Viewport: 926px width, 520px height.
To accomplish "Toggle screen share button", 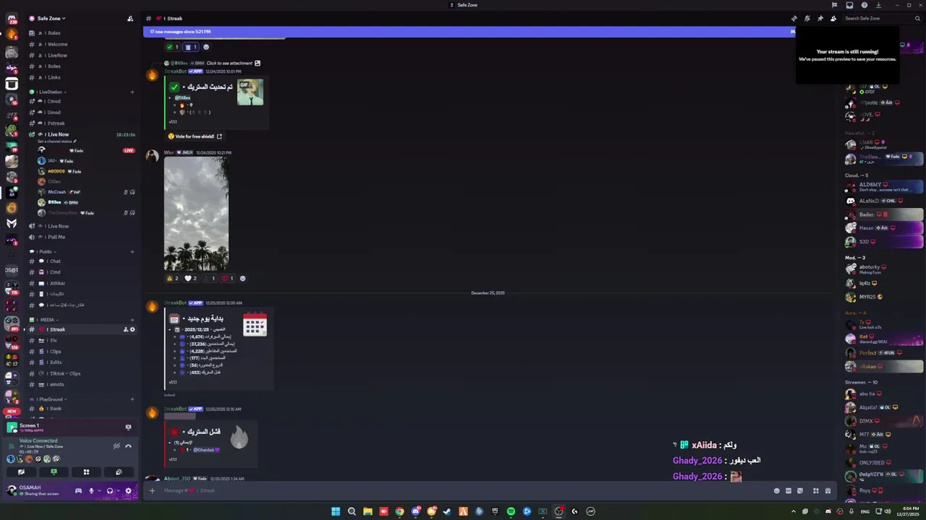I will point(54,472).
